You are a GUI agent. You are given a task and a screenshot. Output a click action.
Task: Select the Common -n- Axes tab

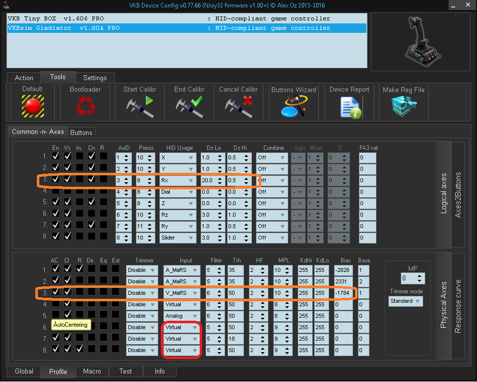pos(38,132)
